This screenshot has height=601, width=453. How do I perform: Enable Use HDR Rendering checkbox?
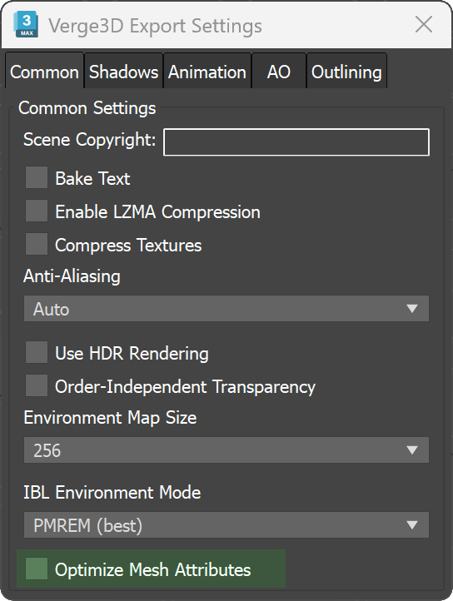coord(37,352)
